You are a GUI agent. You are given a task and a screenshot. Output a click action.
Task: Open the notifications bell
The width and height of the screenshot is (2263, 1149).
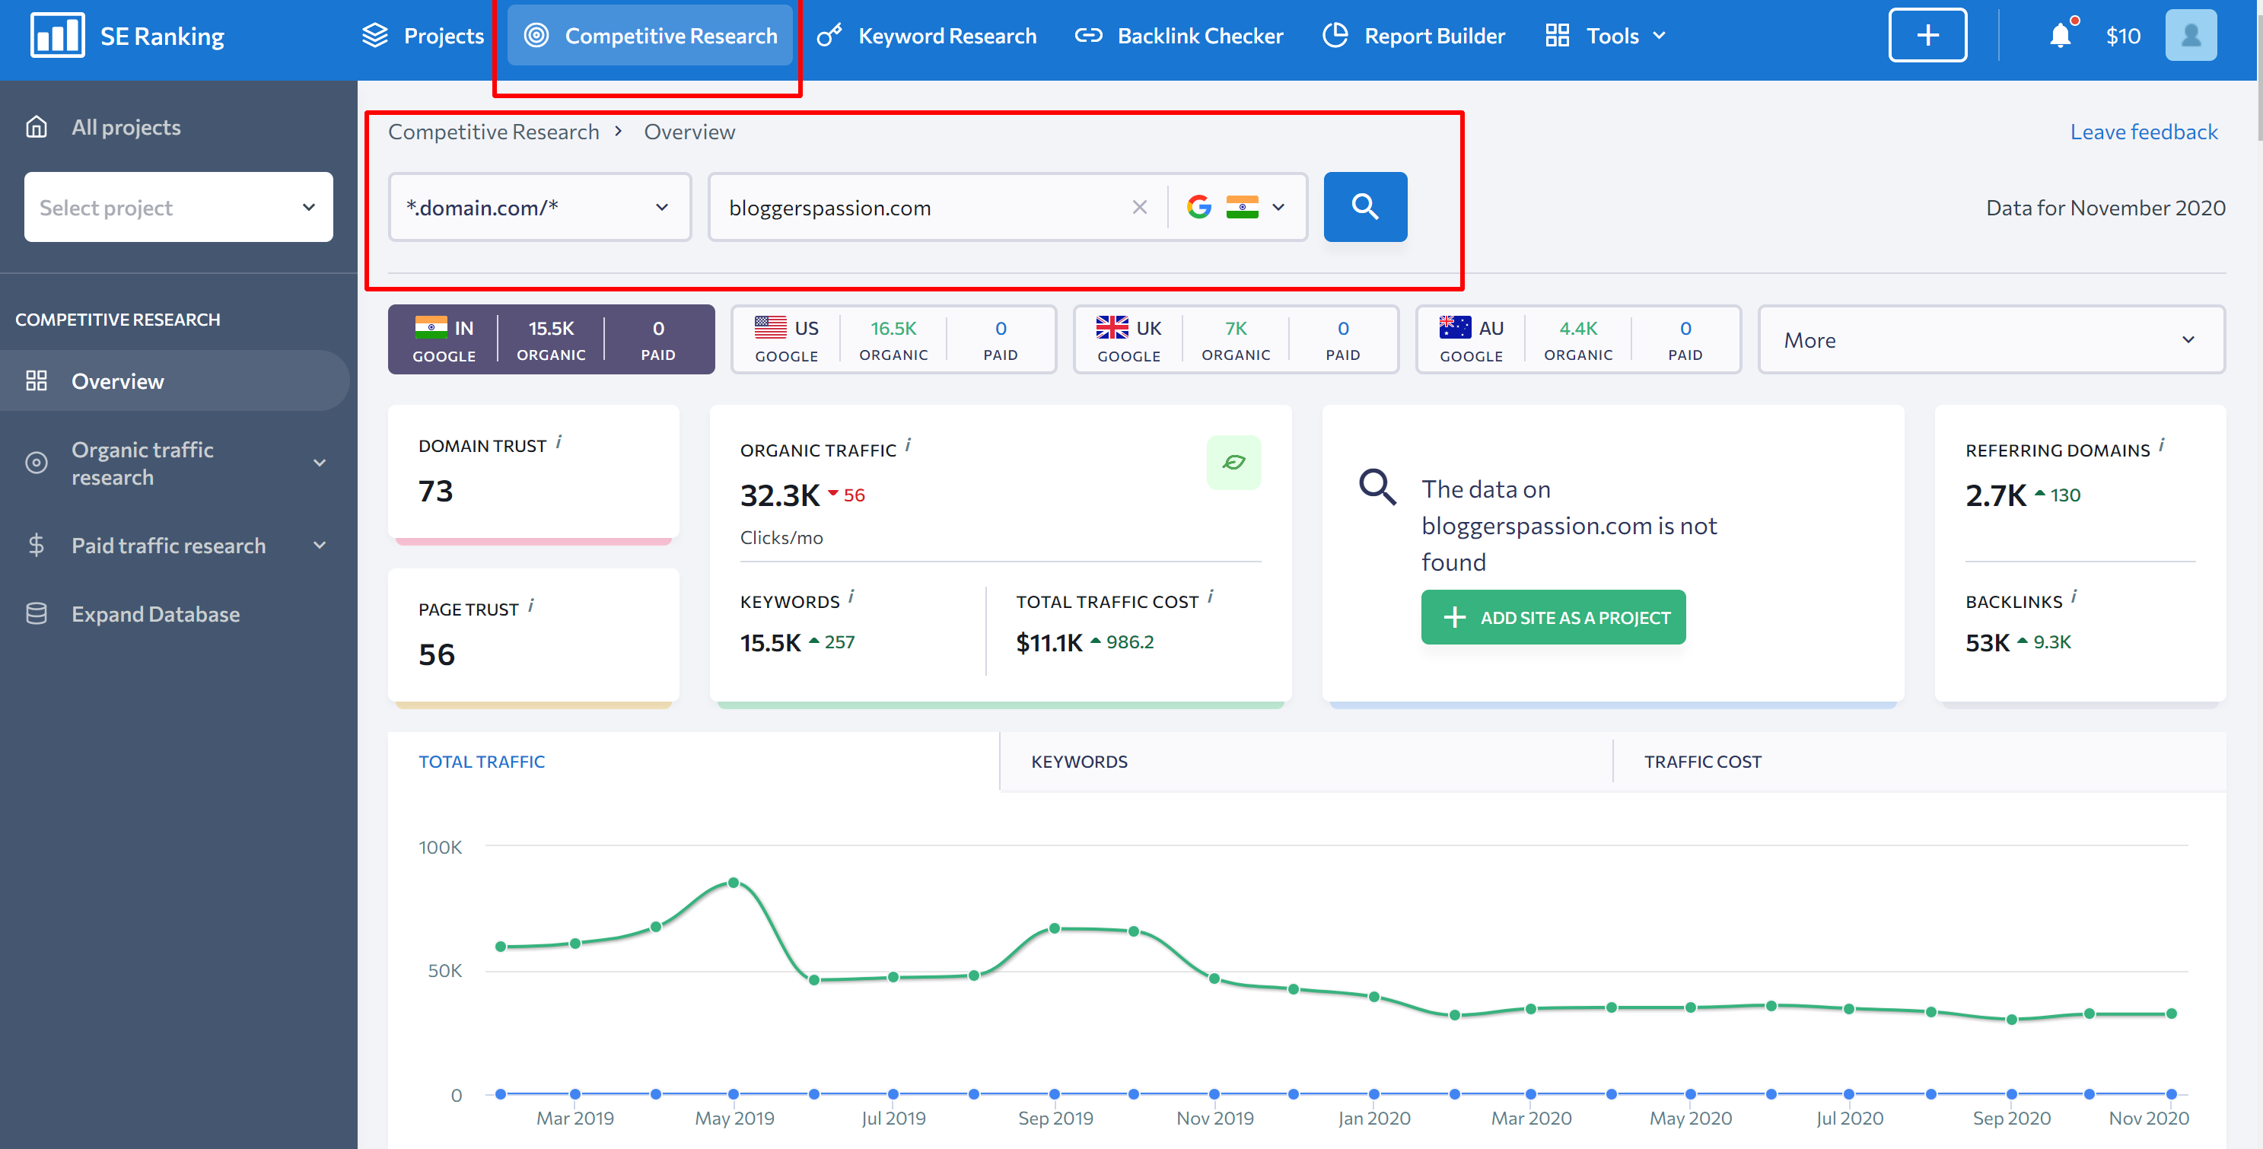pos(2059,36)
